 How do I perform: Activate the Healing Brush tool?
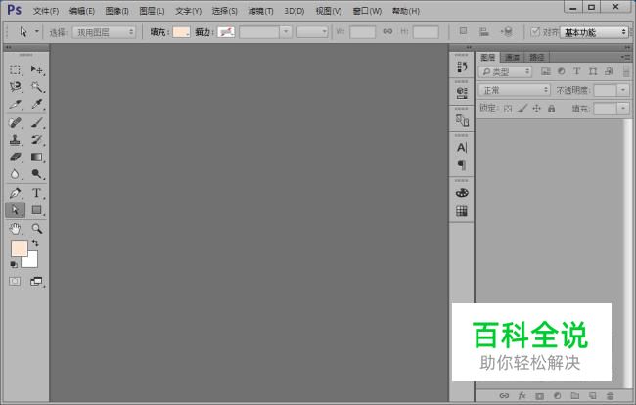point(15,123)
